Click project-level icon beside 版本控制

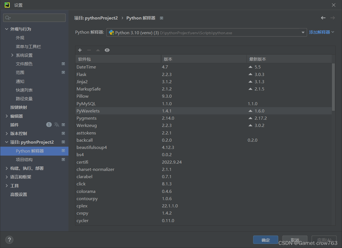pyautogui.click(x=63, y=133)
